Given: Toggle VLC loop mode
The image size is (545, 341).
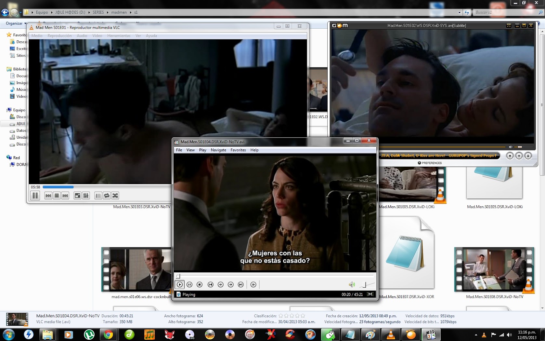Looking at the screenshot, I should 107,196.
